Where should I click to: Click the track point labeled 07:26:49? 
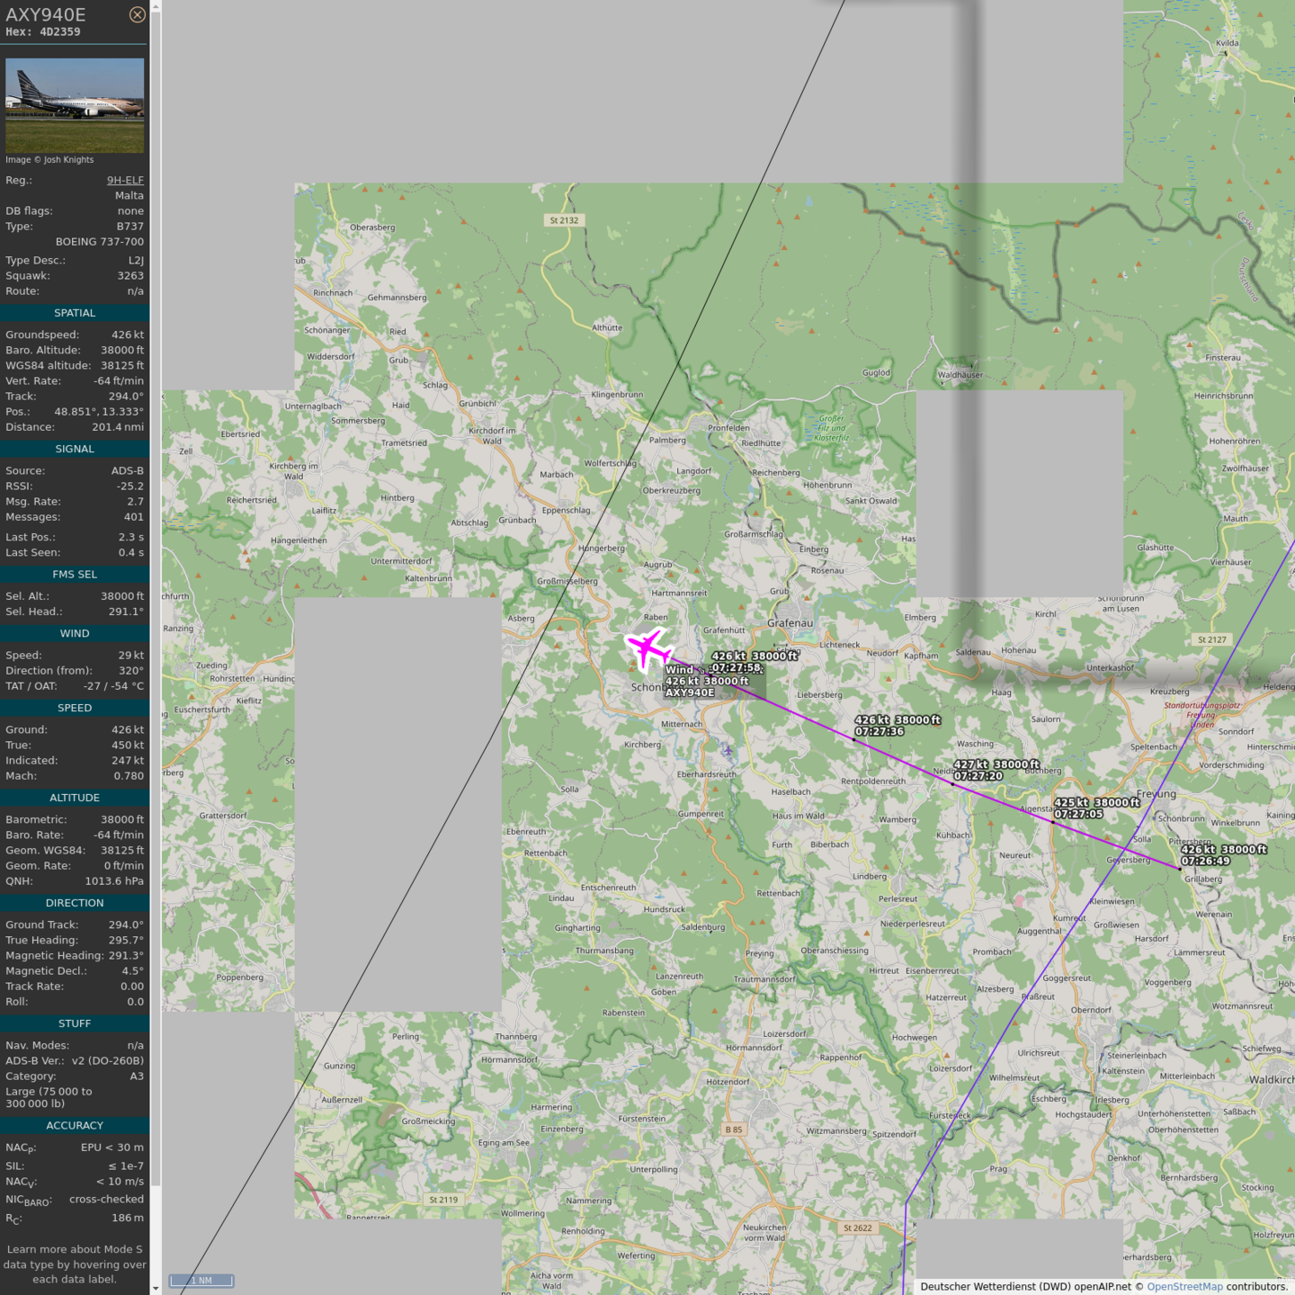click(x=1180, y=869)
